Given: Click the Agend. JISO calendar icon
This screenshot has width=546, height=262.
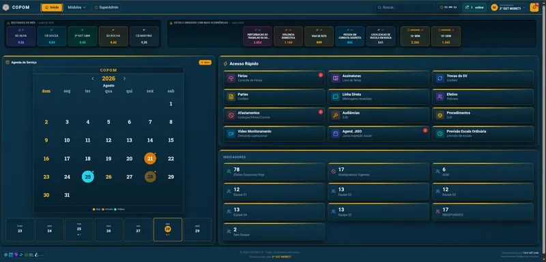Looking at the screenshot, I should (335, 133).
